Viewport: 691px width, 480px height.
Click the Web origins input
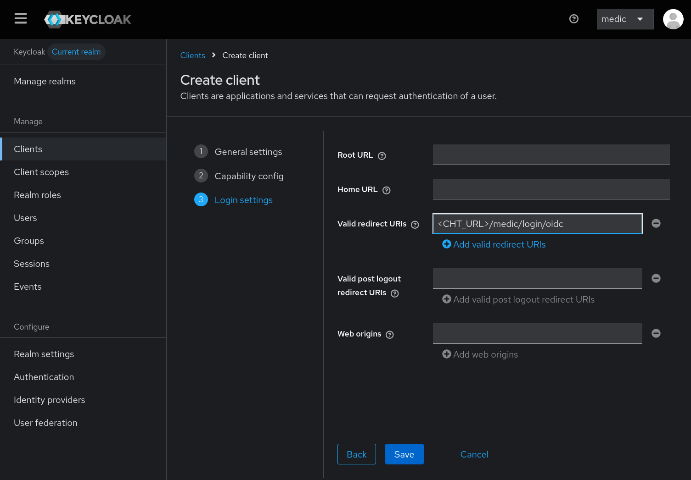[x=537, y=334]
